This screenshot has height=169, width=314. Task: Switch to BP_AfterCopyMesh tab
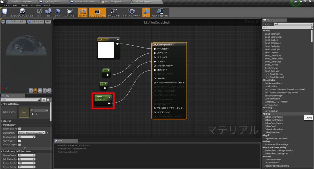[52, 2]
